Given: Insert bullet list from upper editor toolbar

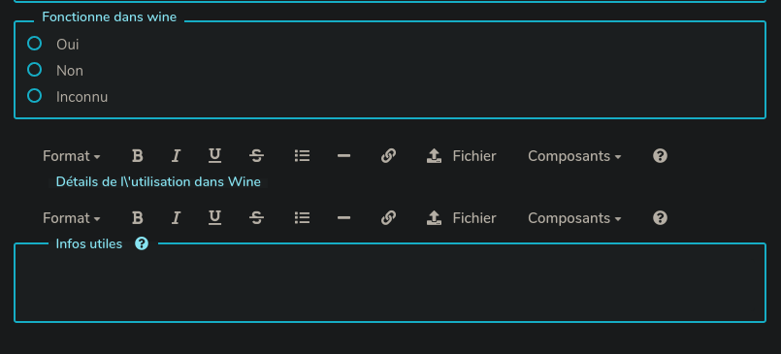Looking at the screenshot, I should tap(303, 156).
